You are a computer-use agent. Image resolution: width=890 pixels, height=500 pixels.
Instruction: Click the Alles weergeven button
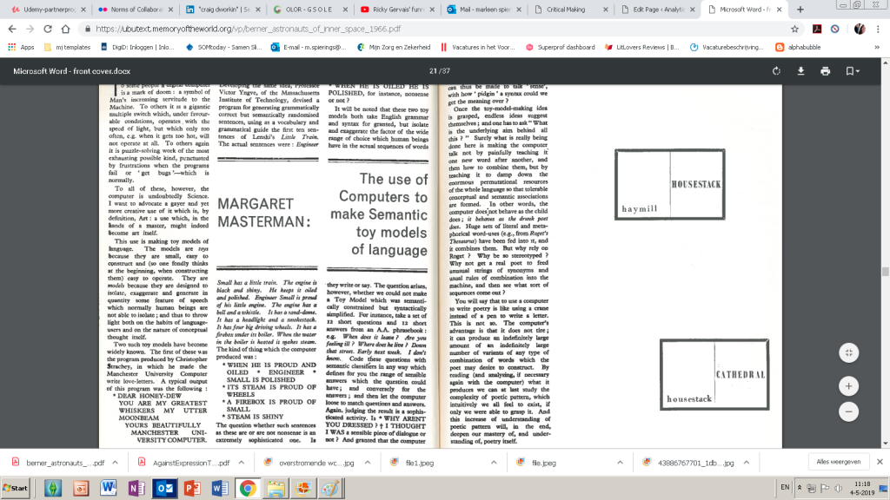(839, 462)
